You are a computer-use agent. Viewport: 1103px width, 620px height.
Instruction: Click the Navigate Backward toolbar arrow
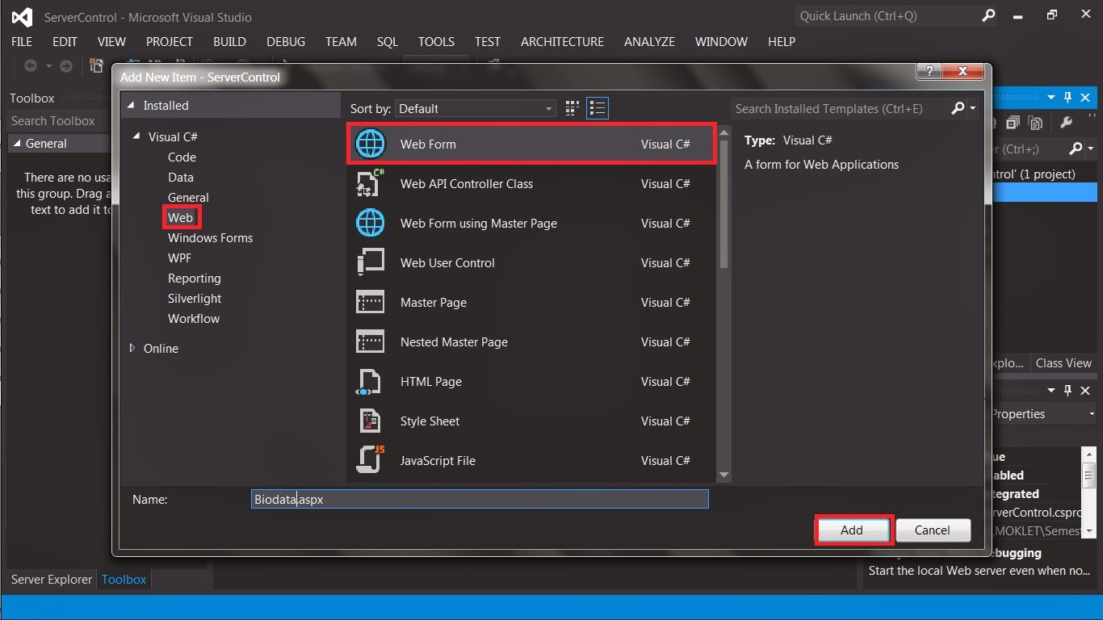click(31, 66)
